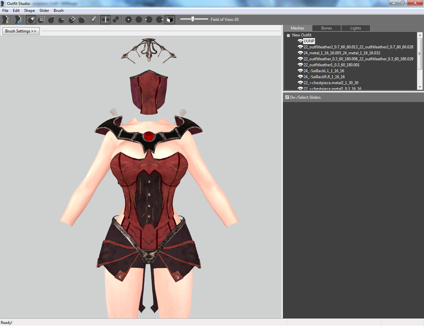The height and width of the screenshot is (326, 424).
Task: Open the Brush menu
Action: click(x=59, y=11)
